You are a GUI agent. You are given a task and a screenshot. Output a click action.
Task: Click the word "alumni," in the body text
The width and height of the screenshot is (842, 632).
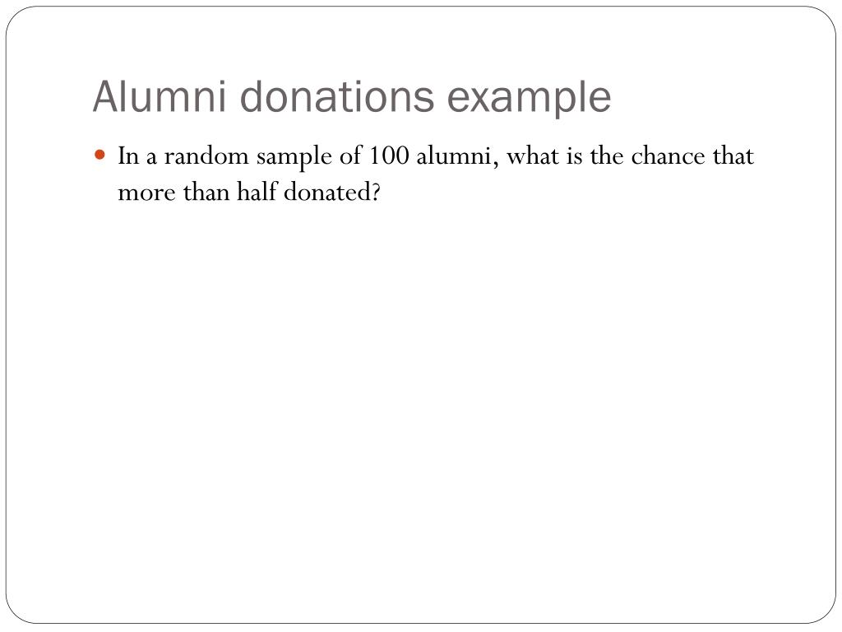(x=457, y=157)
